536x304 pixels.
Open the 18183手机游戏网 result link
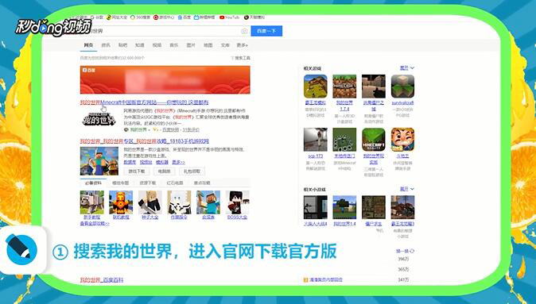144,141
